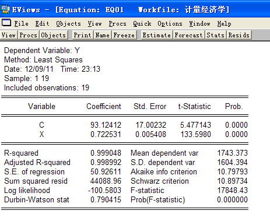
Task: Open the Window menu
Action: (x=199, y=23)
